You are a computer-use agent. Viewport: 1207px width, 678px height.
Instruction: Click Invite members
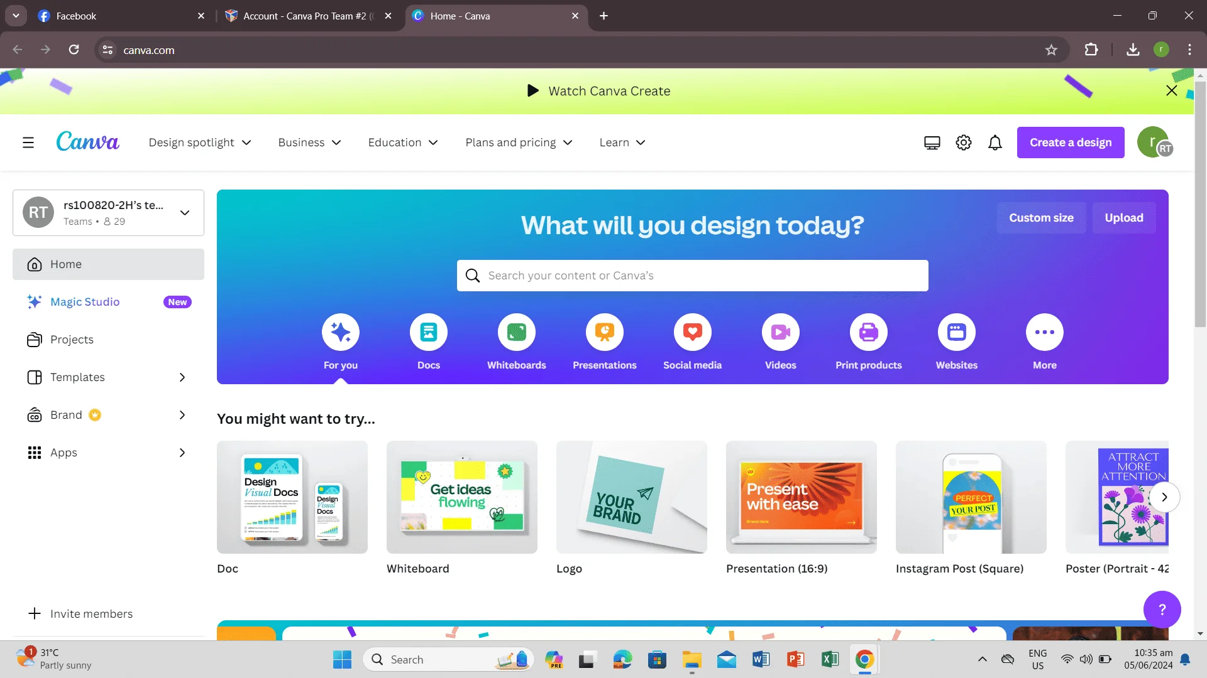coord(80,613)
